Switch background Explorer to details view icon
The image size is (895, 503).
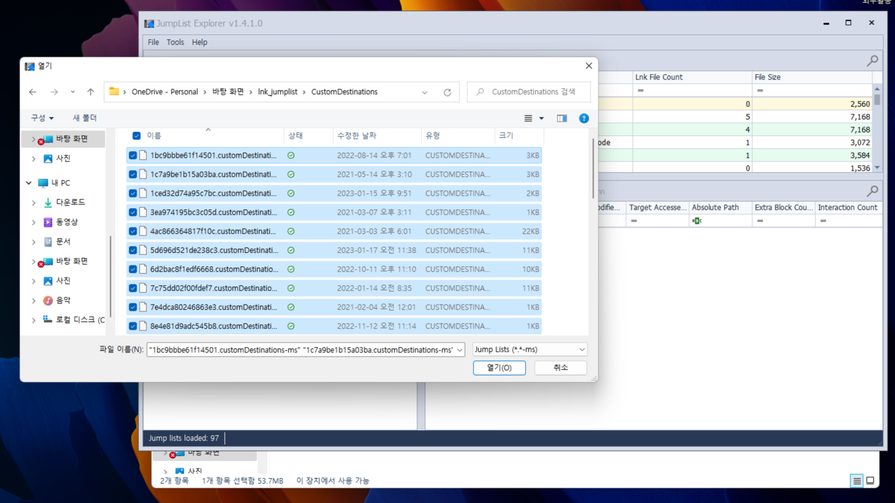coord(857,481)
